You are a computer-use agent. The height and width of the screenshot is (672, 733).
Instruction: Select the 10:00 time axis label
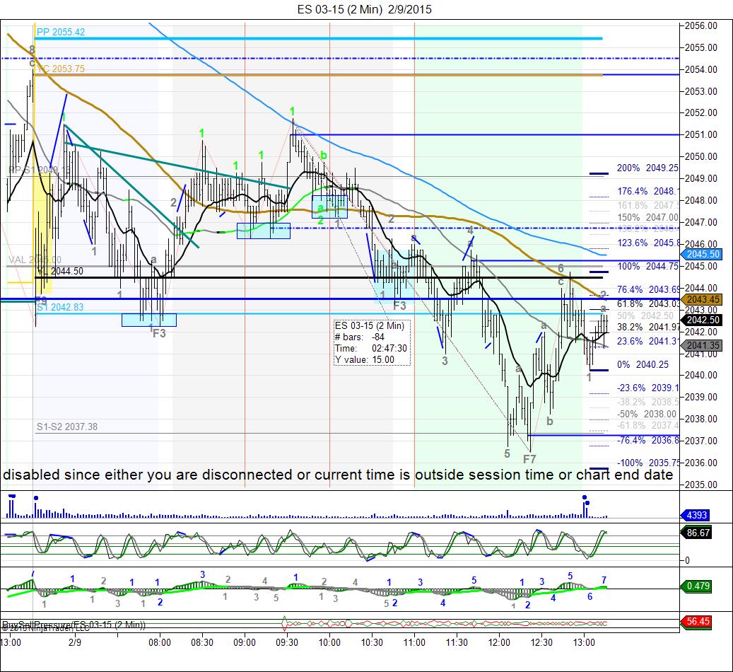coord(329,642)
